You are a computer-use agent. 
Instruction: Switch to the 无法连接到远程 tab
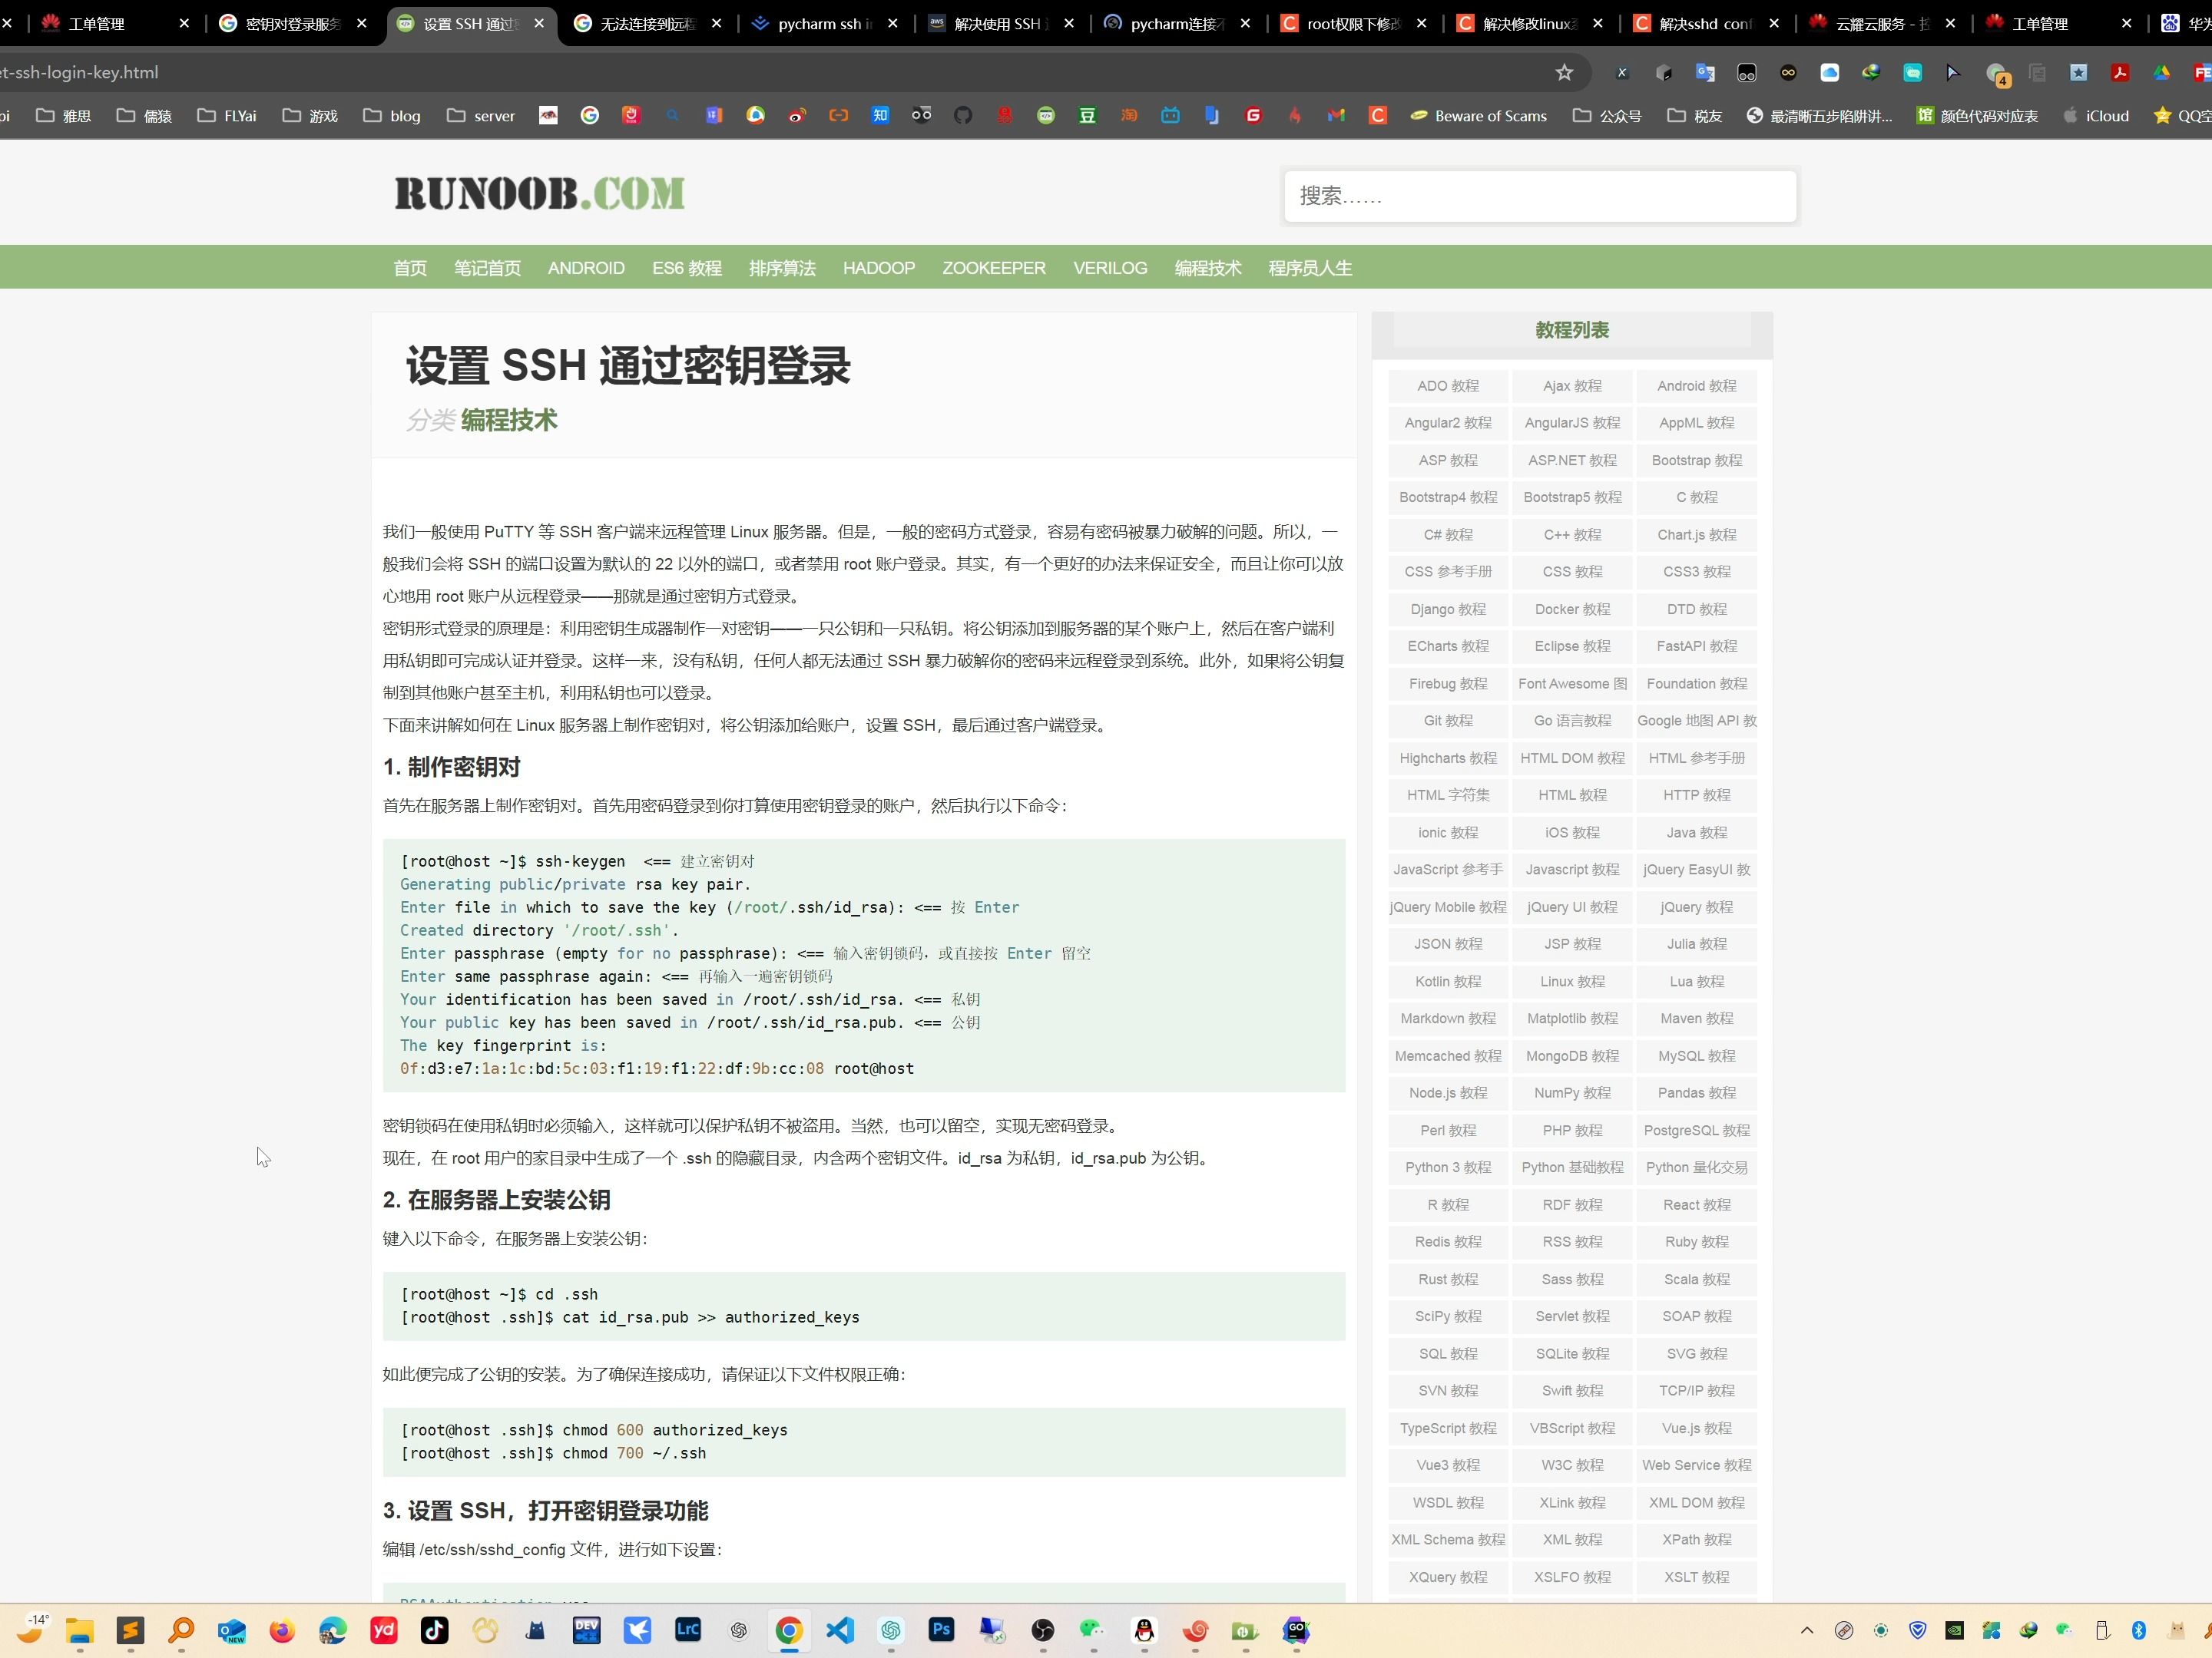click(648, 23)
